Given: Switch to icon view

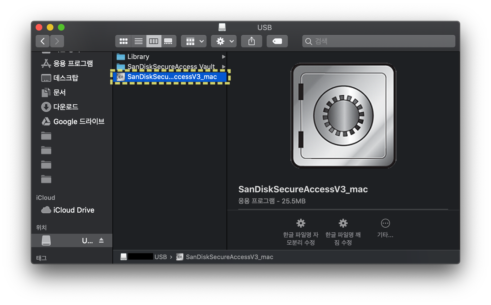Looking at the screenshot, I should click(123, 41).
